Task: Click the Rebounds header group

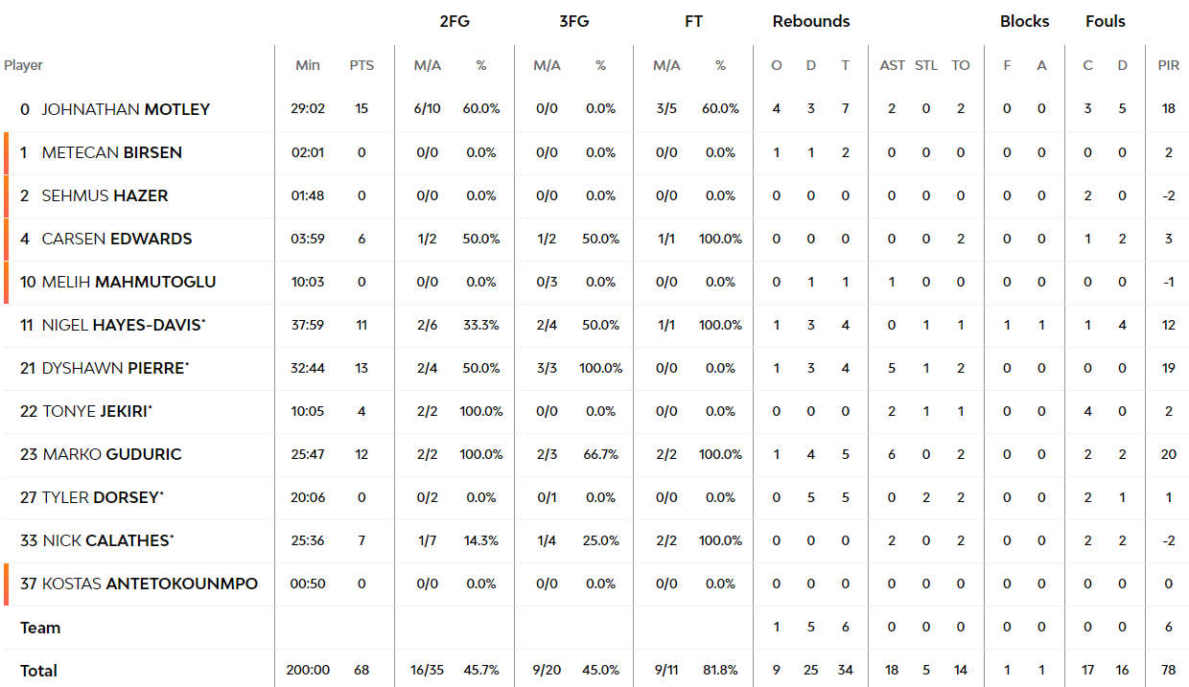Action: pyautogui.click(x=811, y=21)
